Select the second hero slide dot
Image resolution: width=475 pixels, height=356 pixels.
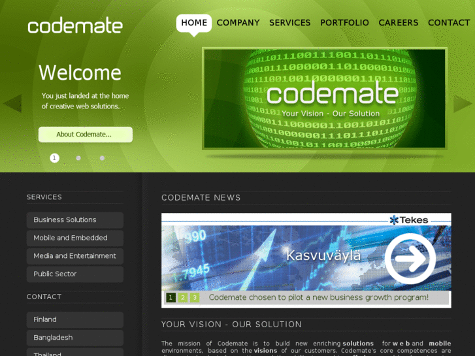[x=78, y=158]
